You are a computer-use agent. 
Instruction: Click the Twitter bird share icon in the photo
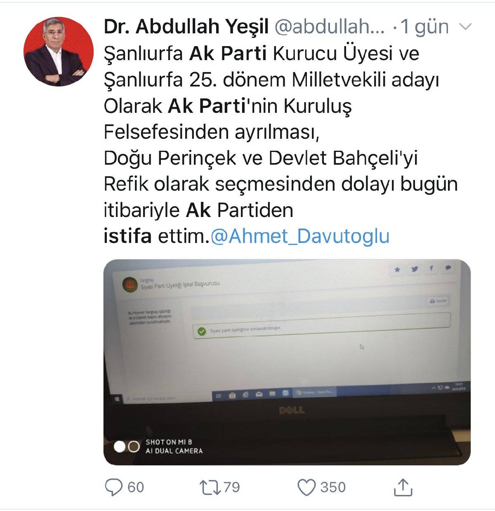click(x=414, y=269)
